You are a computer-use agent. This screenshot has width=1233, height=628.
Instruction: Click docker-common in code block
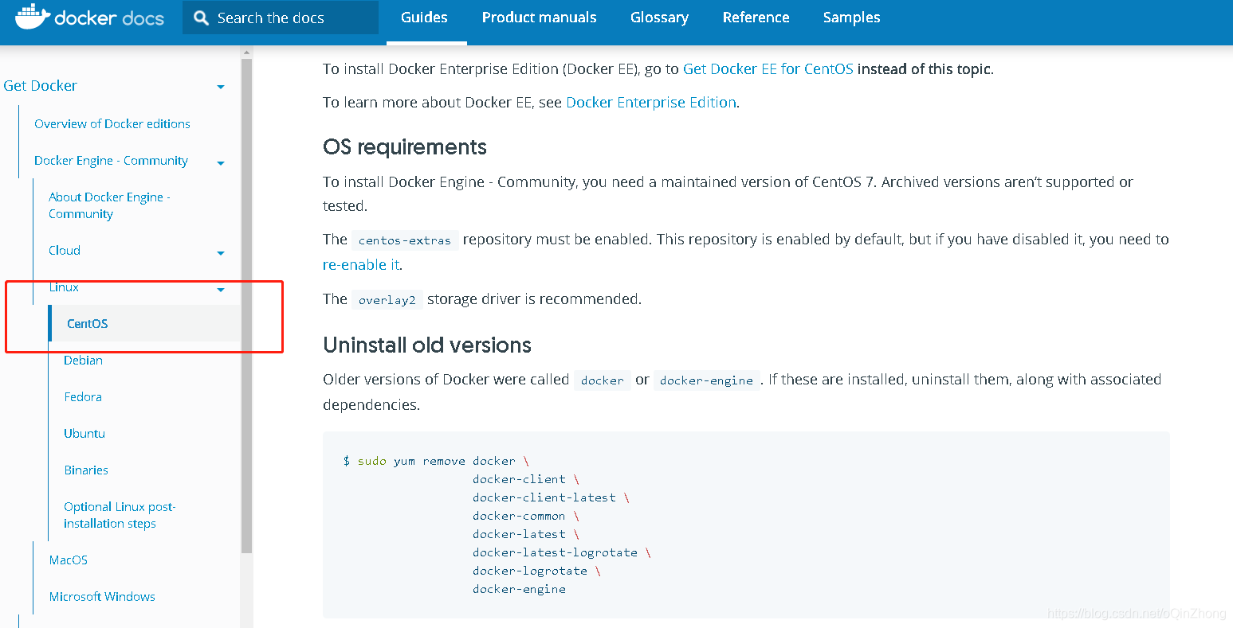519,516
